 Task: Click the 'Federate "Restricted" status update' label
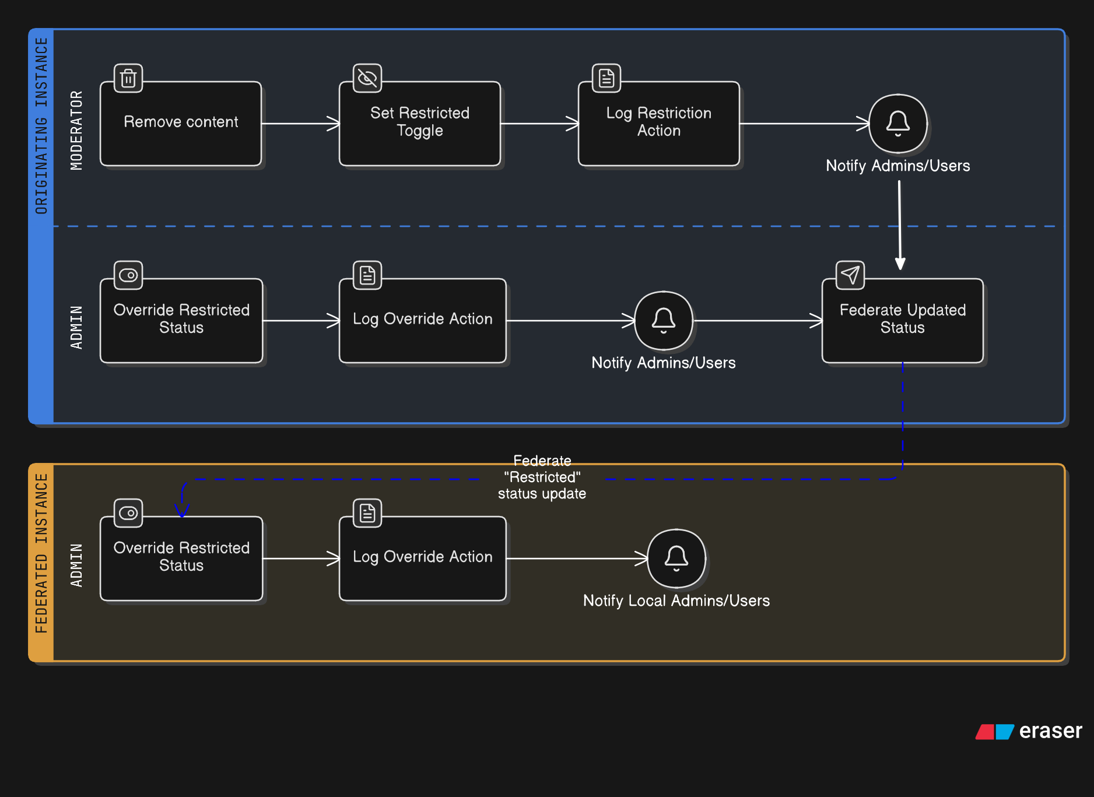542,477
